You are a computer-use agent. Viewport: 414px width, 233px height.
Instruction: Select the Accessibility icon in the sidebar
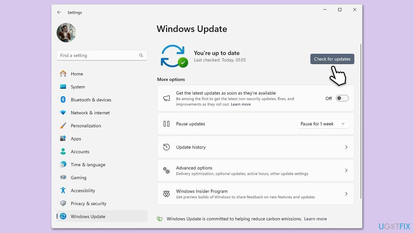pyautogui.click(x=63, y=190)
